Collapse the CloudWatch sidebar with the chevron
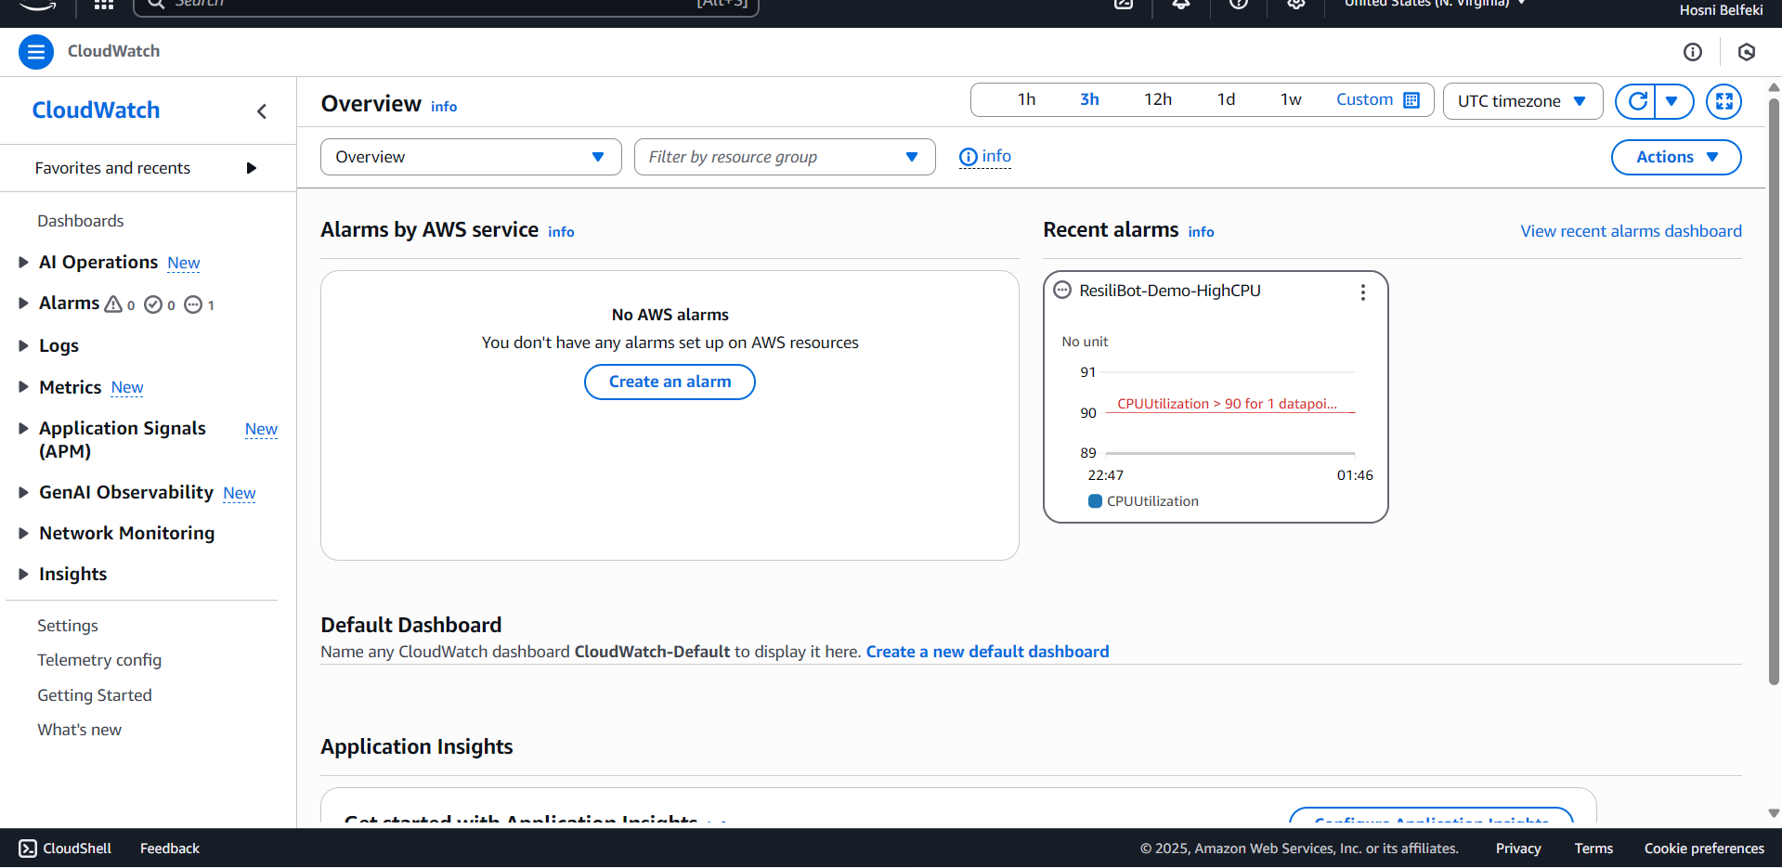 pyautogui.click(x=262, y=111)
